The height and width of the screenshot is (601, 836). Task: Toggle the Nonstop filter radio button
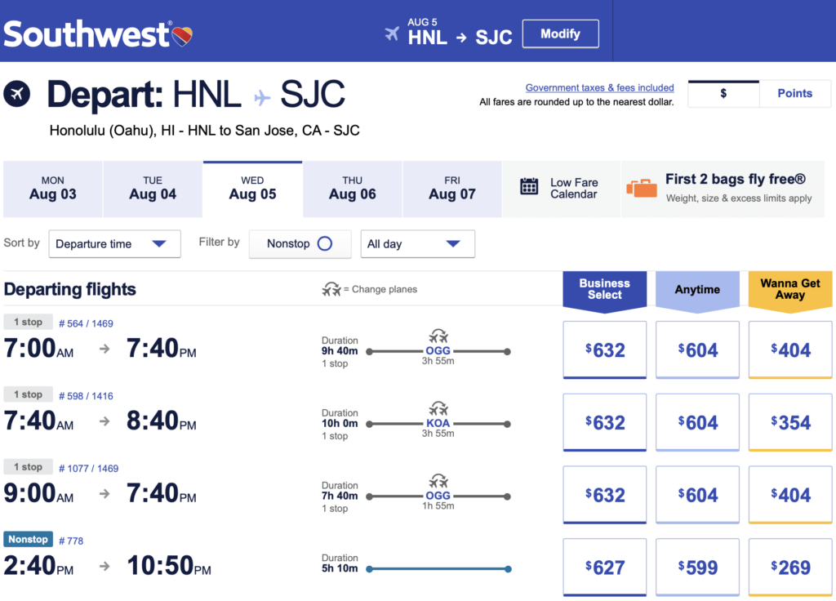(x=325, y=243)
